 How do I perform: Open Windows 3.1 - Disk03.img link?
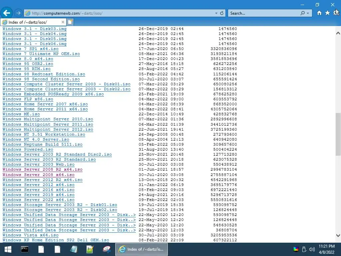point(35,29)
